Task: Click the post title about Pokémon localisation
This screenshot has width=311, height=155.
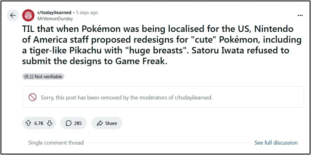Action: click(x=157, y=45)
